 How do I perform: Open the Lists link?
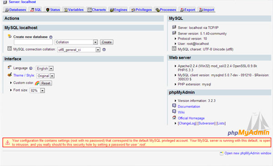[221, 123]
